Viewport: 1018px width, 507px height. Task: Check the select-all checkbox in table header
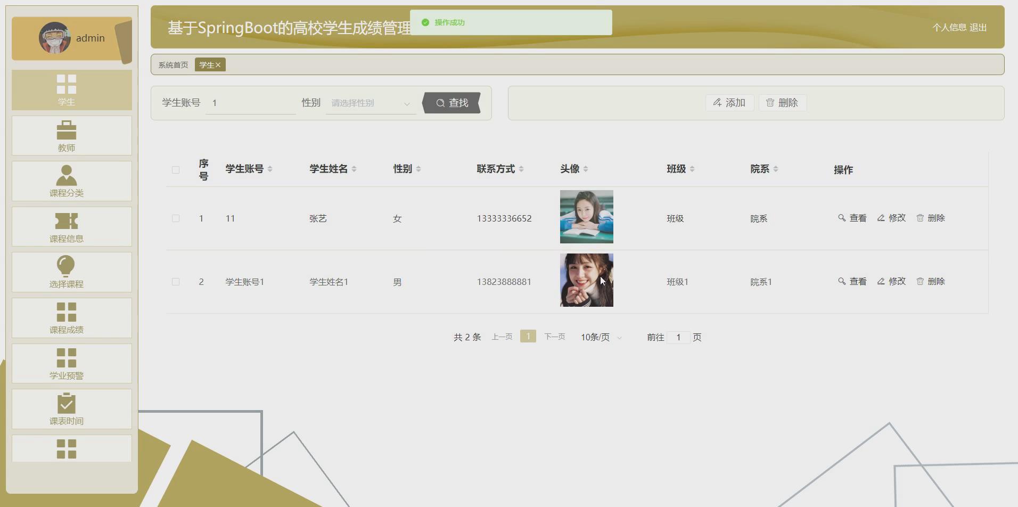176,169
